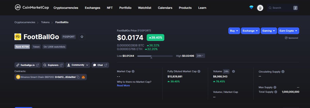This screenshot has width=310, height=108.
Task: Click the 39.40% price change badge
Action: (156, 37)
